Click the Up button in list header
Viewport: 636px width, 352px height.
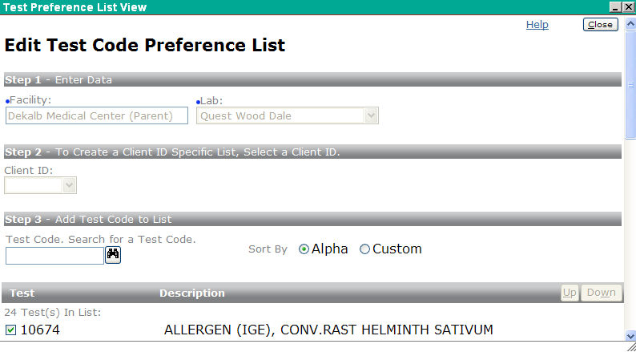point(570,293)
